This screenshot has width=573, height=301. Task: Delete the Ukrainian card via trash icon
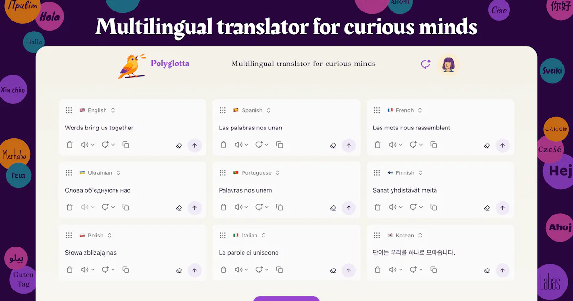coord(70,207)
